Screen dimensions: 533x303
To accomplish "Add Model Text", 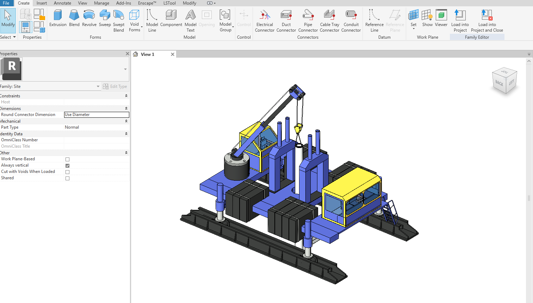I will coord(190,21).
